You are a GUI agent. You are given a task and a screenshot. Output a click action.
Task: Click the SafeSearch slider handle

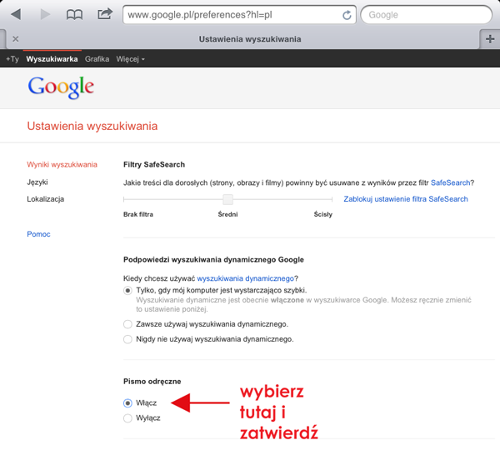(227, 199)
